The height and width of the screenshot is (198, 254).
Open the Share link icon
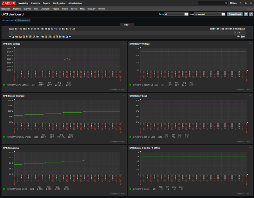(233, 3)
